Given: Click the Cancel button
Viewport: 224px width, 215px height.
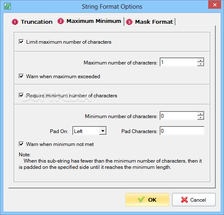Looking at the screenshot, I should [x=194, y=200].
